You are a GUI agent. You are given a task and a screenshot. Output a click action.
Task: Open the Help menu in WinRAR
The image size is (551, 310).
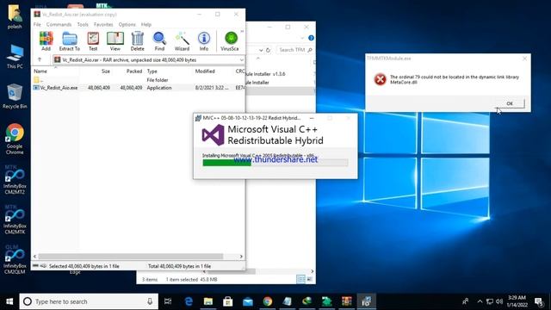point(146,24)
